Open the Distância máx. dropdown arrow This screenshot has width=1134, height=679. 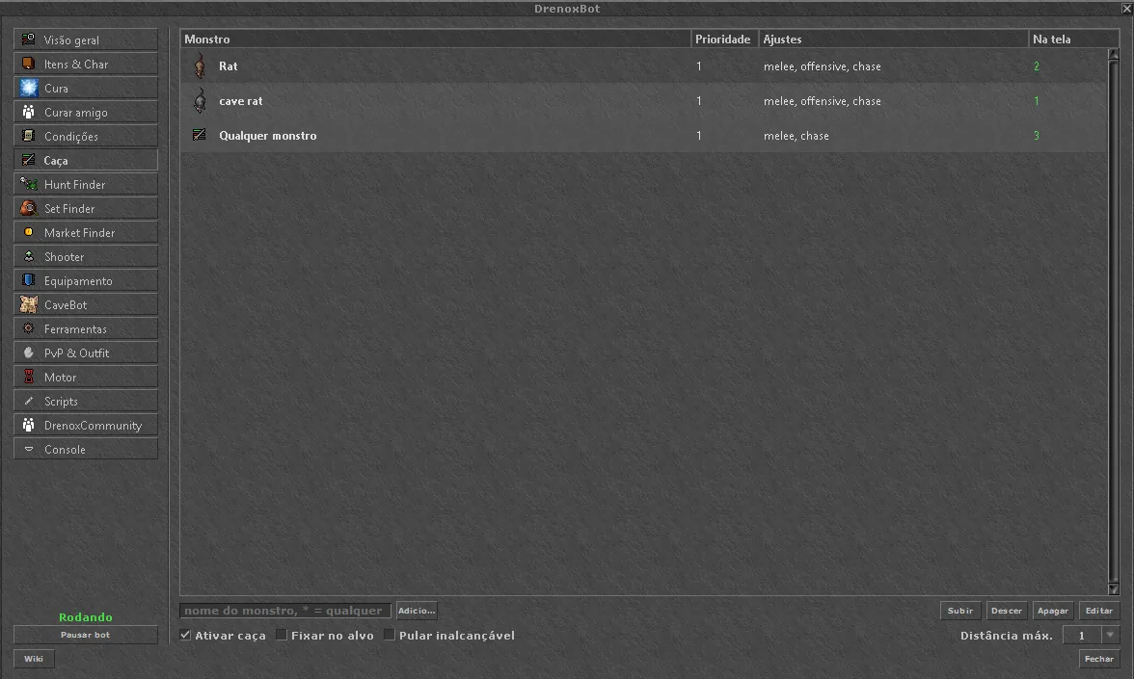[1110, 635]
